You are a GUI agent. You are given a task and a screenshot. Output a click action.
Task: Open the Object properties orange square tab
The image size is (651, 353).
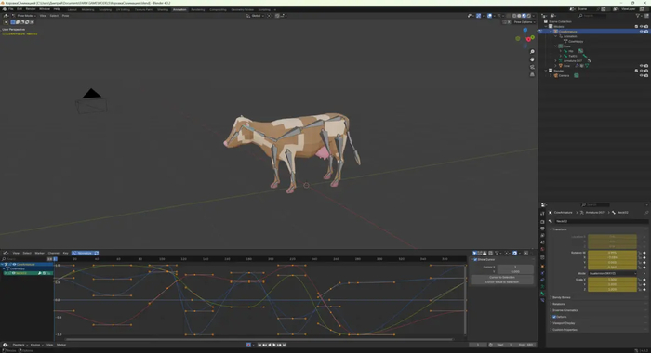tap(542, 266)
